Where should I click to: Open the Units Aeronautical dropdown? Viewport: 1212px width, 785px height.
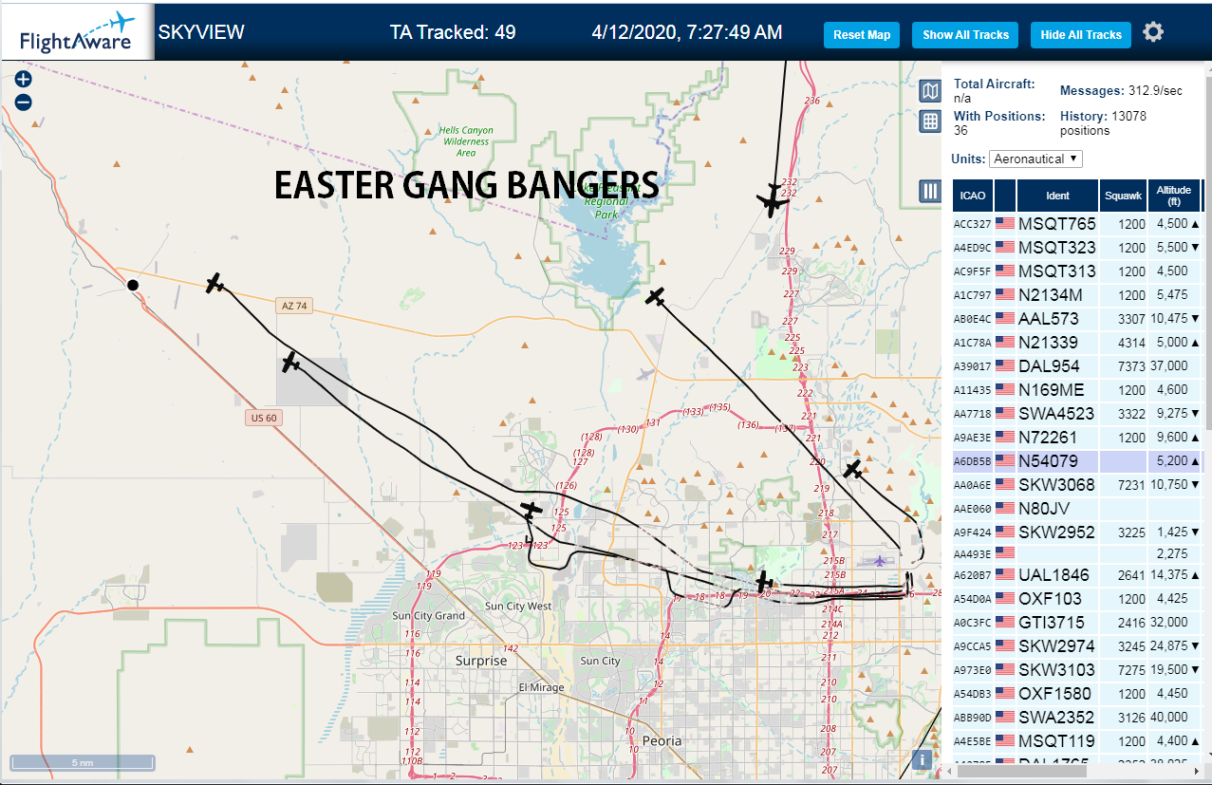pyautogui.click(x=1035, y=159)
